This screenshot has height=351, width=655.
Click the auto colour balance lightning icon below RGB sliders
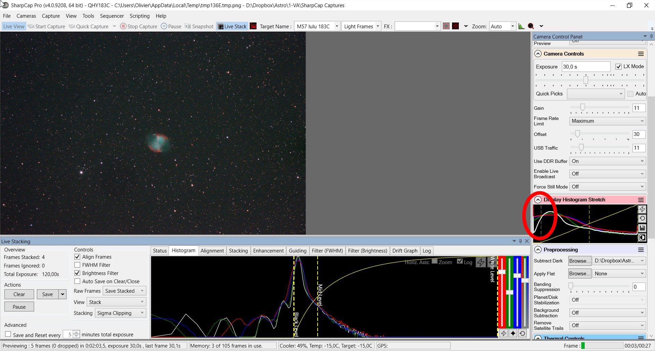click(504, 333)
